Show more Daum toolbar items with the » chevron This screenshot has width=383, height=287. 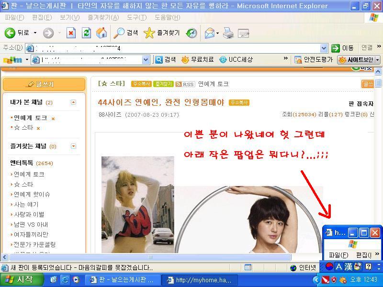[285, 58]
